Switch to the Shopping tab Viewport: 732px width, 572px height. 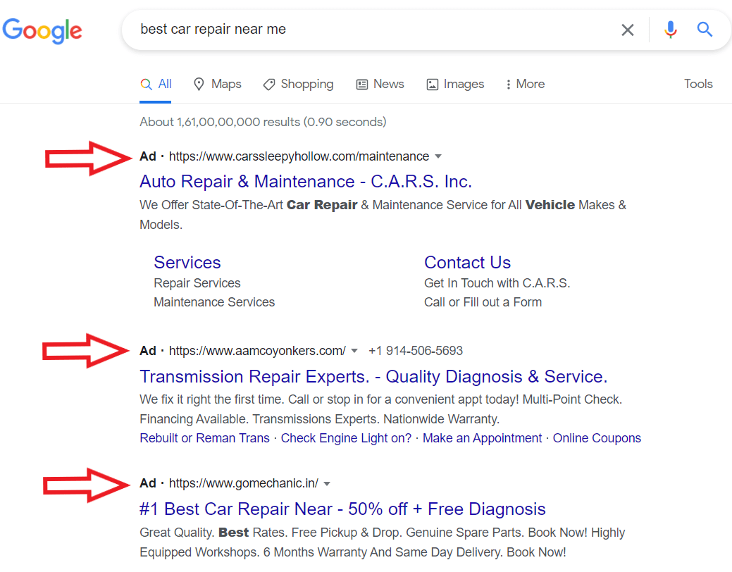[x=298, y=84]
